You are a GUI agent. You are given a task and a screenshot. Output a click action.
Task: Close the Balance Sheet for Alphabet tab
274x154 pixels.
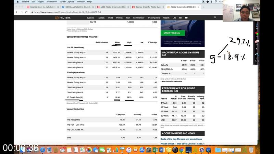[x=58, y=7]
